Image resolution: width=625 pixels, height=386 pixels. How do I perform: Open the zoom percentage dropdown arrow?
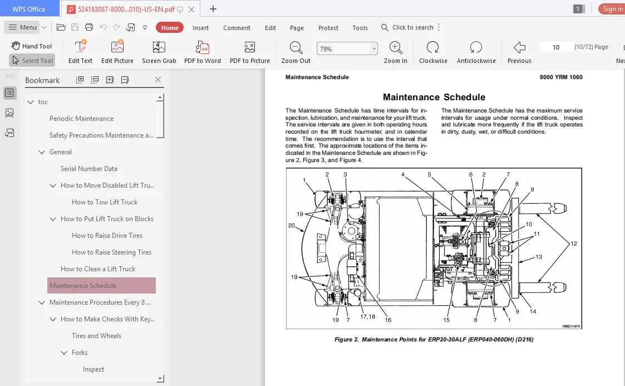(x=374, y=48)
